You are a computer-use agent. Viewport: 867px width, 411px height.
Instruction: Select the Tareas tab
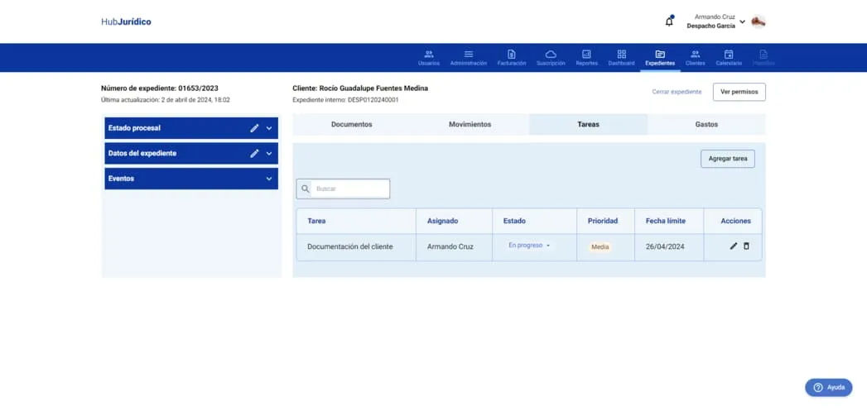tap(588, 124)
